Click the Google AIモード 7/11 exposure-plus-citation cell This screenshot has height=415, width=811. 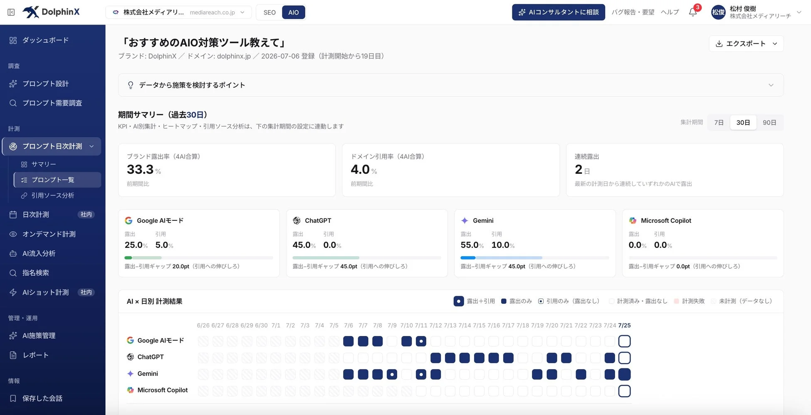pos(421,341)
